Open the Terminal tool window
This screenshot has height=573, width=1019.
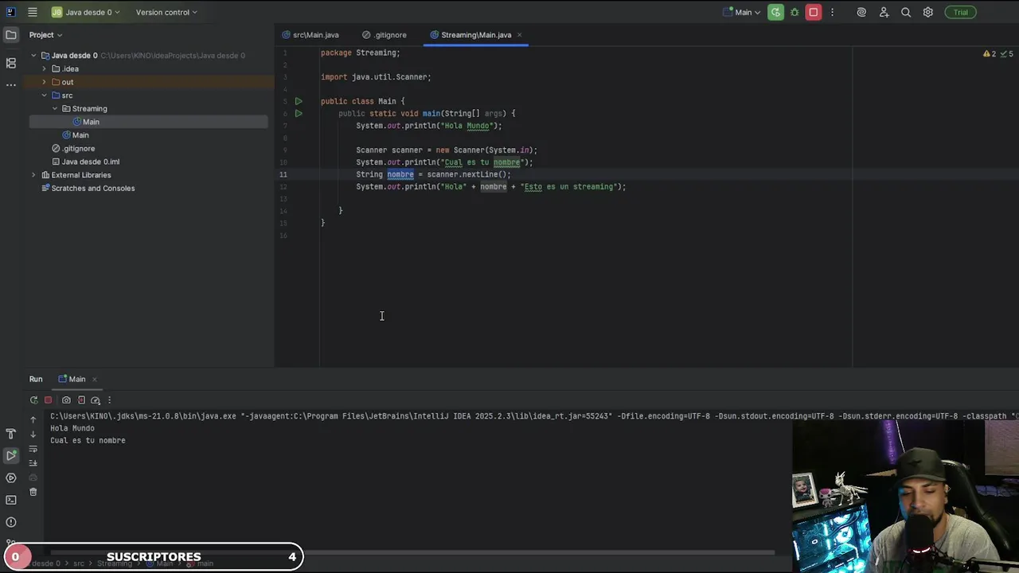(10, 500)
